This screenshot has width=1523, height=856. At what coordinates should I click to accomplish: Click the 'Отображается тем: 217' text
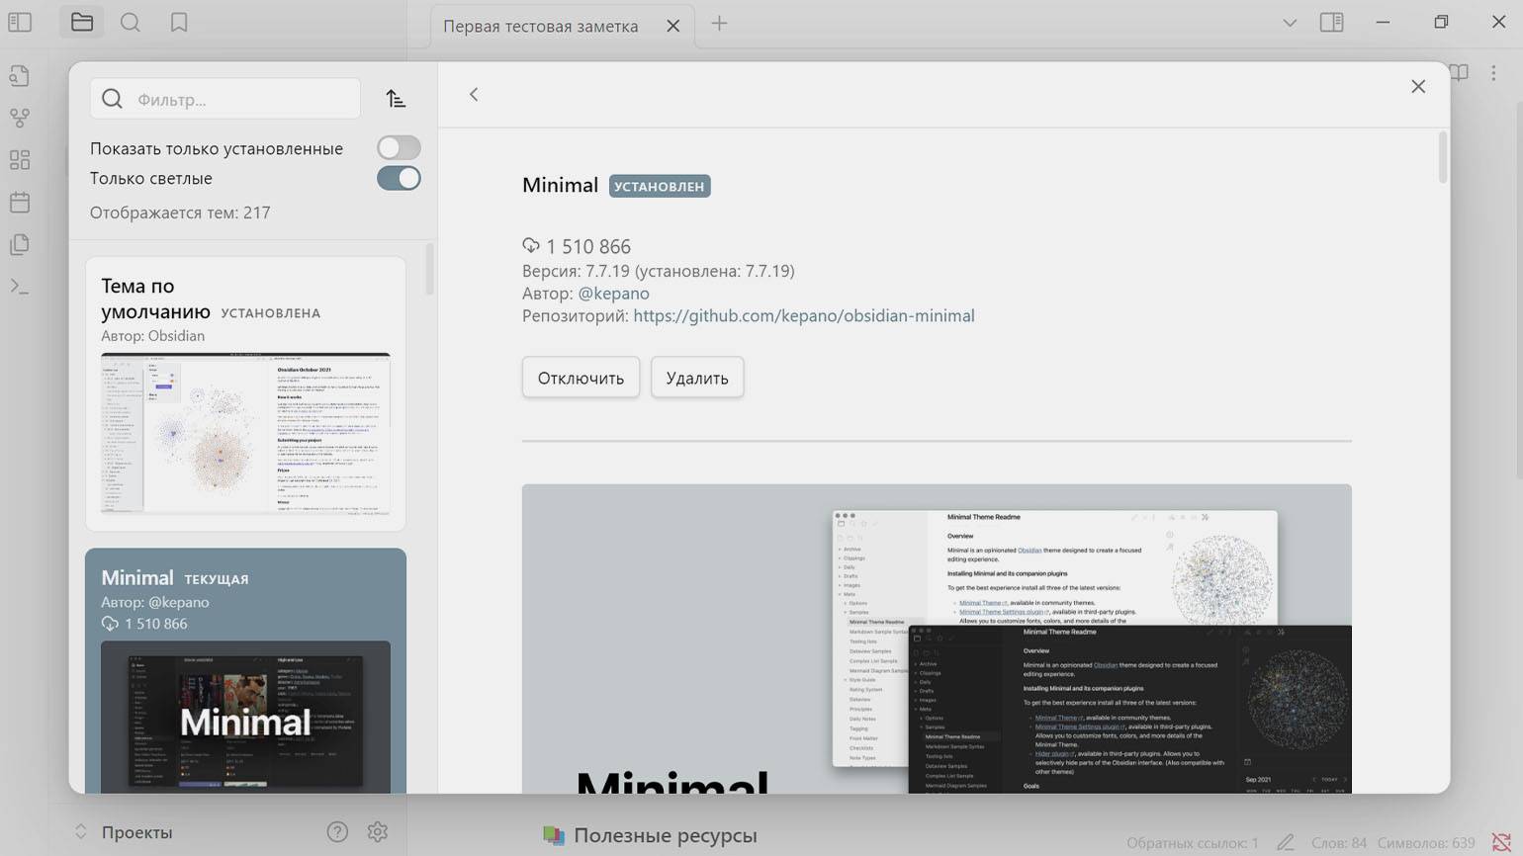coord(180,213)
